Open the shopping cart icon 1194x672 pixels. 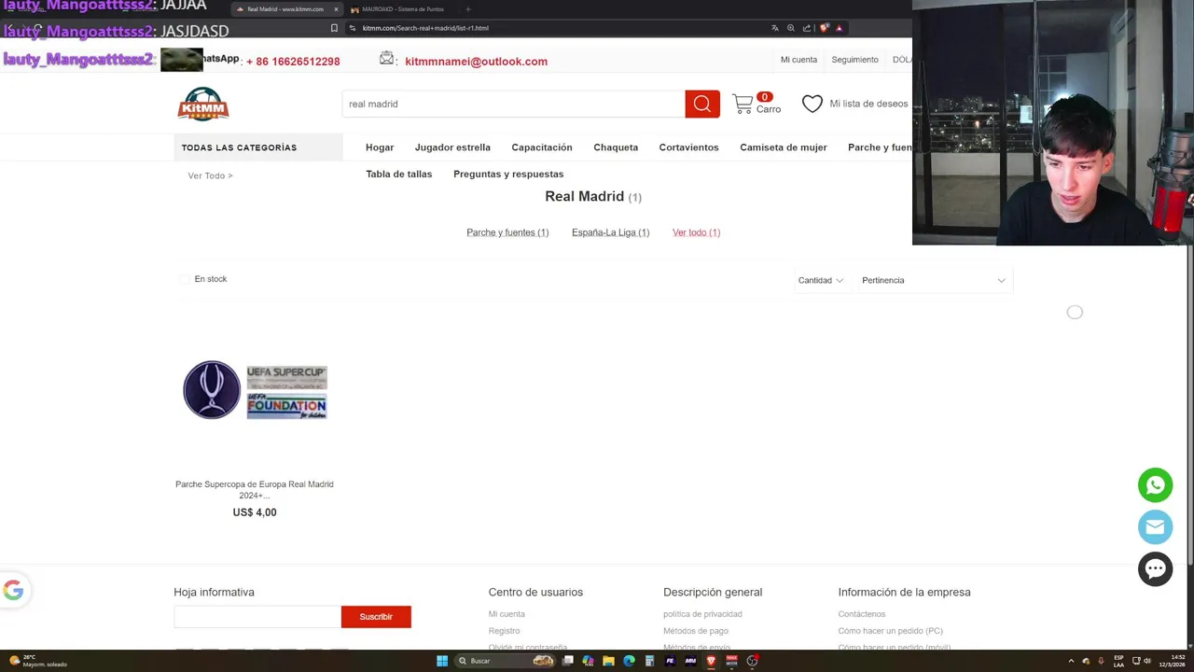(743, 104)
